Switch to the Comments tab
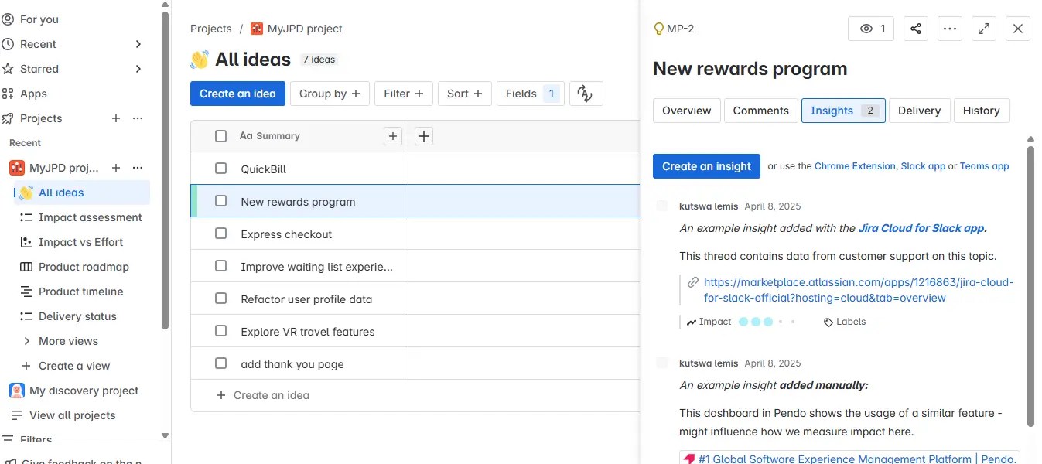 [760, 111]
